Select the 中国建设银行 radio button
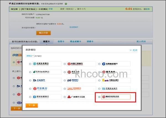 (x=99, y=64)
